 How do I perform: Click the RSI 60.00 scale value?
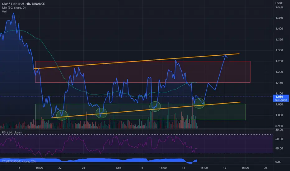point(279,139)
